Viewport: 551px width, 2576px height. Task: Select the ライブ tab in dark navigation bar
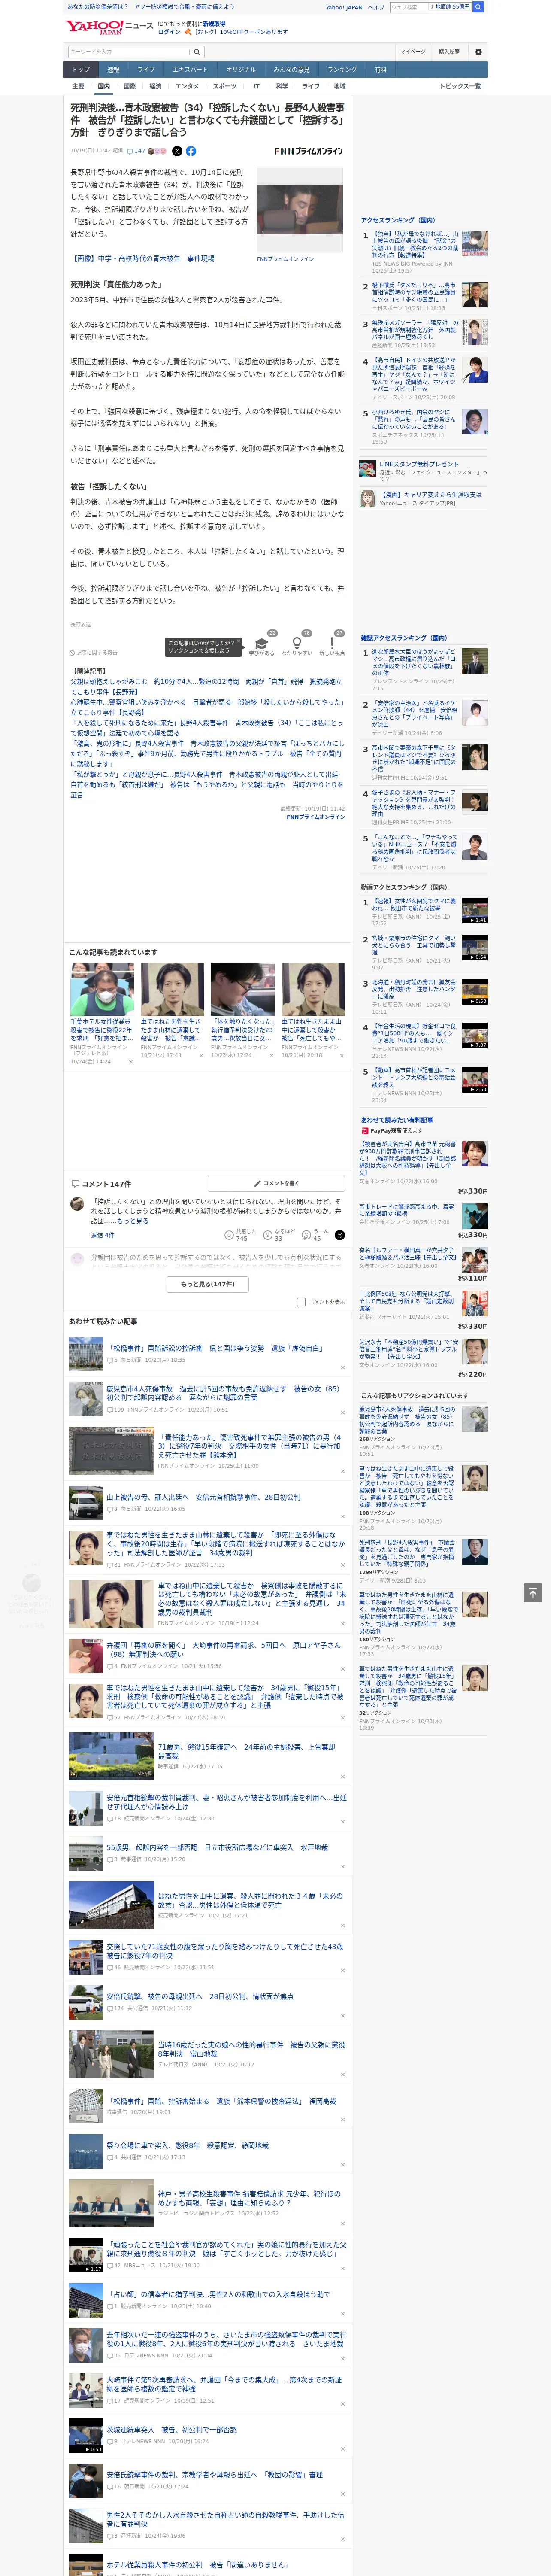(x=146, y=70)
